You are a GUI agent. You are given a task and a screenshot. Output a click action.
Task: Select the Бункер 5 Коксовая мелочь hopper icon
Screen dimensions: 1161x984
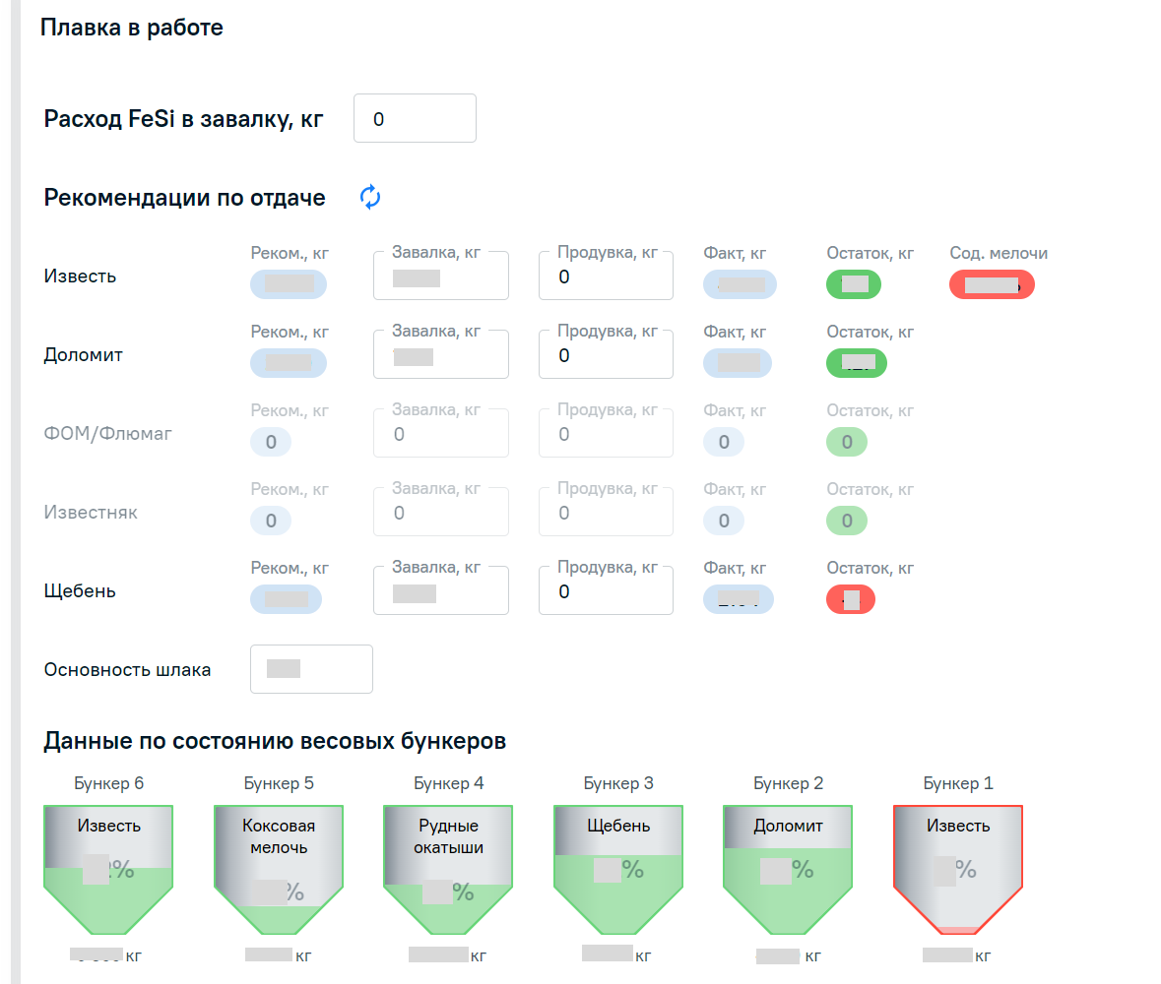(x=279, y=866)
